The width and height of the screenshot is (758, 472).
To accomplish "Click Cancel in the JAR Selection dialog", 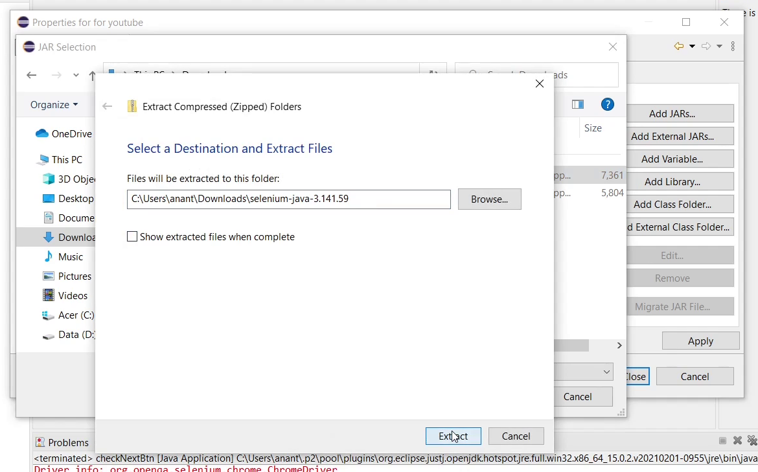I will click(583, 397).
